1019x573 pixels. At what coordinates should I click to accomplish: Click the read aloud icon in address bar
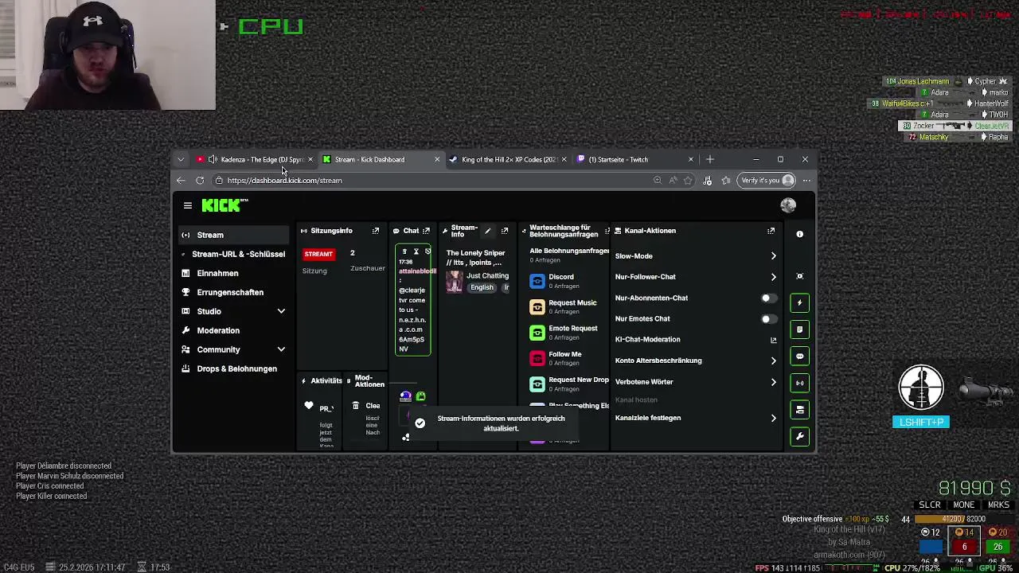coord(673,181)
